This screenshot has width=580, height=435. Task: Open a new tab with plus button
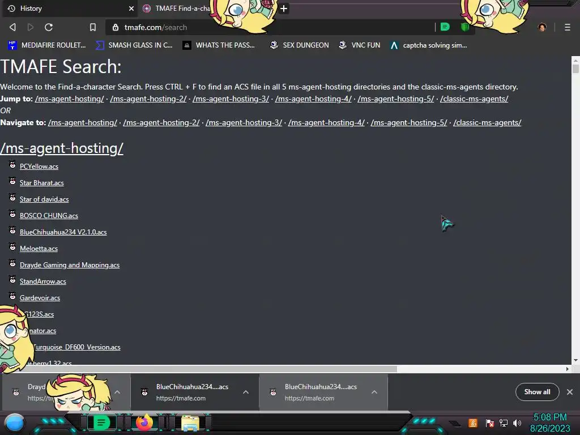[284, 8]
